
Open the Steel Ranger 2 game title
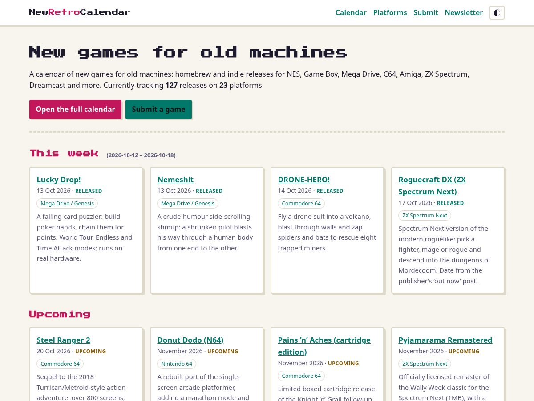pos(63,340)
